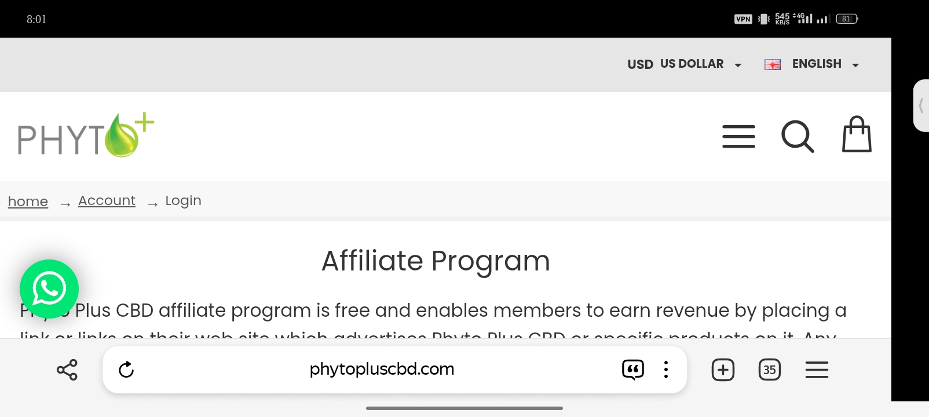Open the browser main menu lines
This screenshot has width=929, height=417.
[x=817, y=370]
